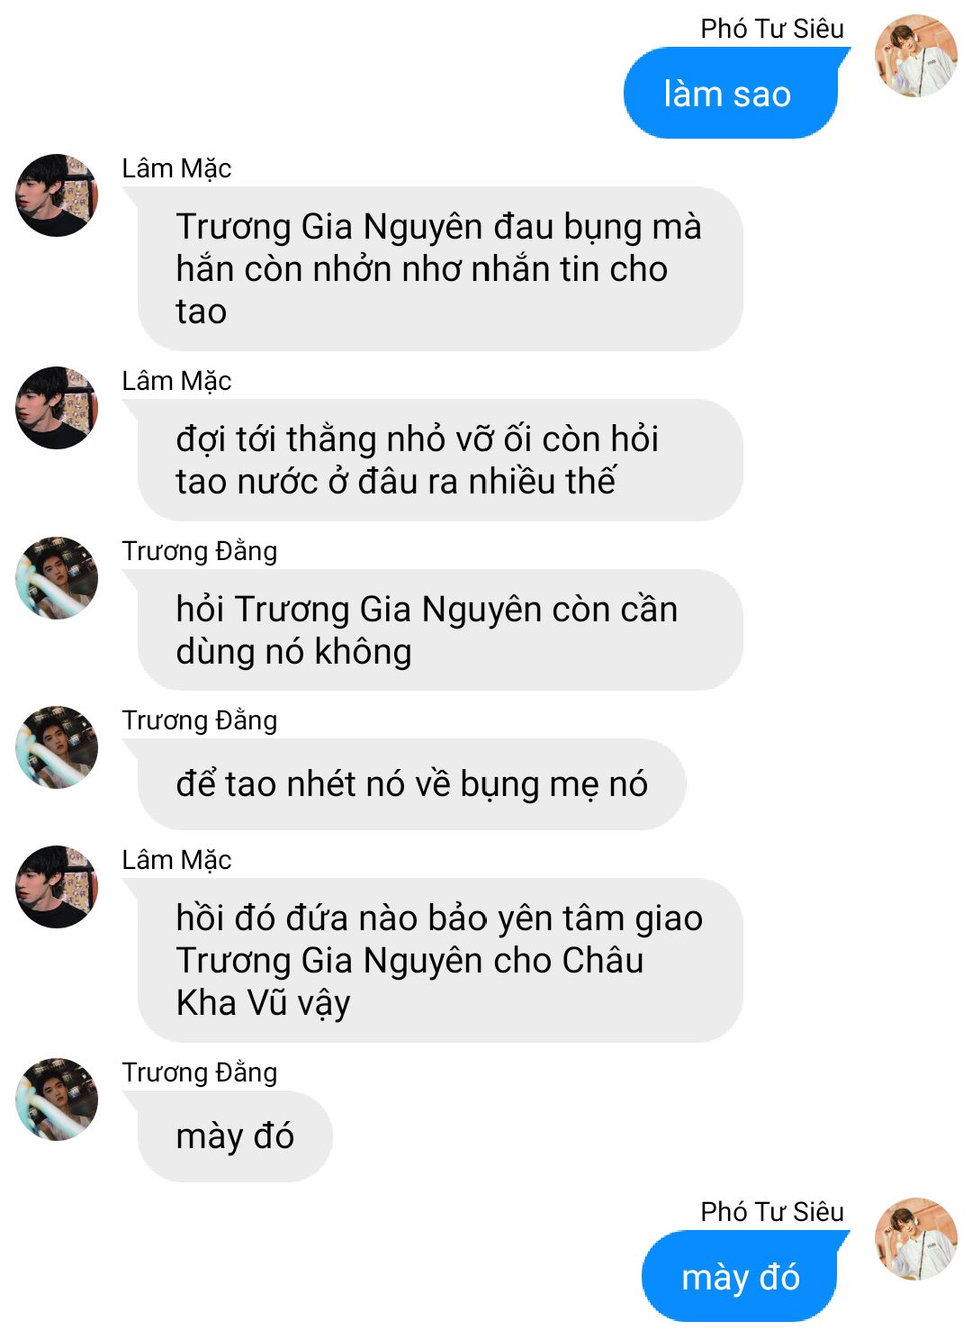Image resolution: width=972 pixels, height=1330 pixels.
Task: Tap sender name Trương Đằng above the 'hỏi Trương Gia Nguyên' bubble
Action: 199,551
